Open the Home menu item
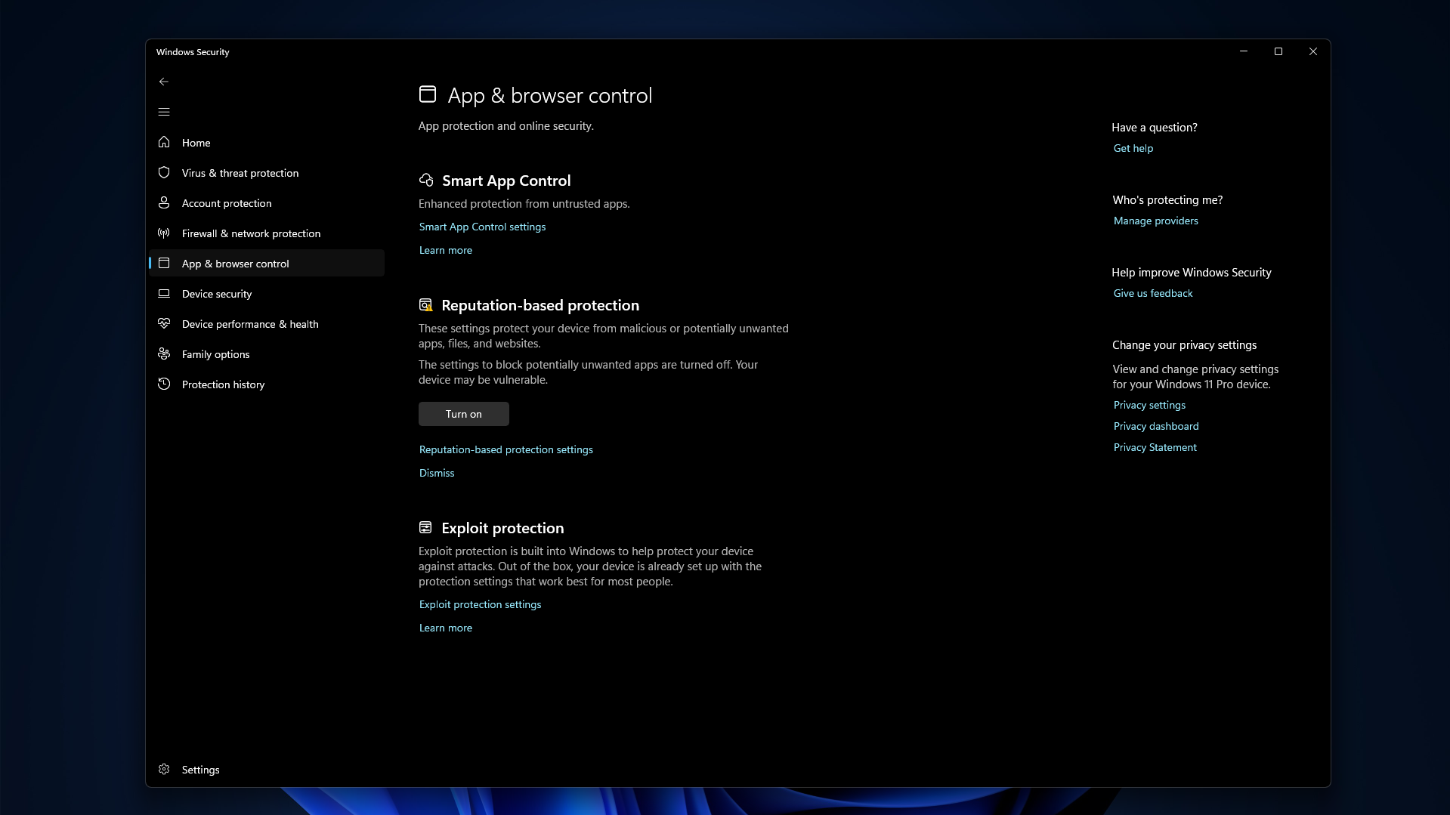This screenshot has width=1450, height=815. 266,142
